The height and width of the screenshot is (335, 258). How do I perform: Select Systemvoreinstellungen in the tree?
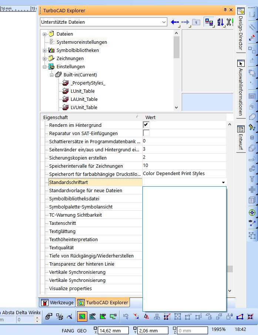click(82, 42)
